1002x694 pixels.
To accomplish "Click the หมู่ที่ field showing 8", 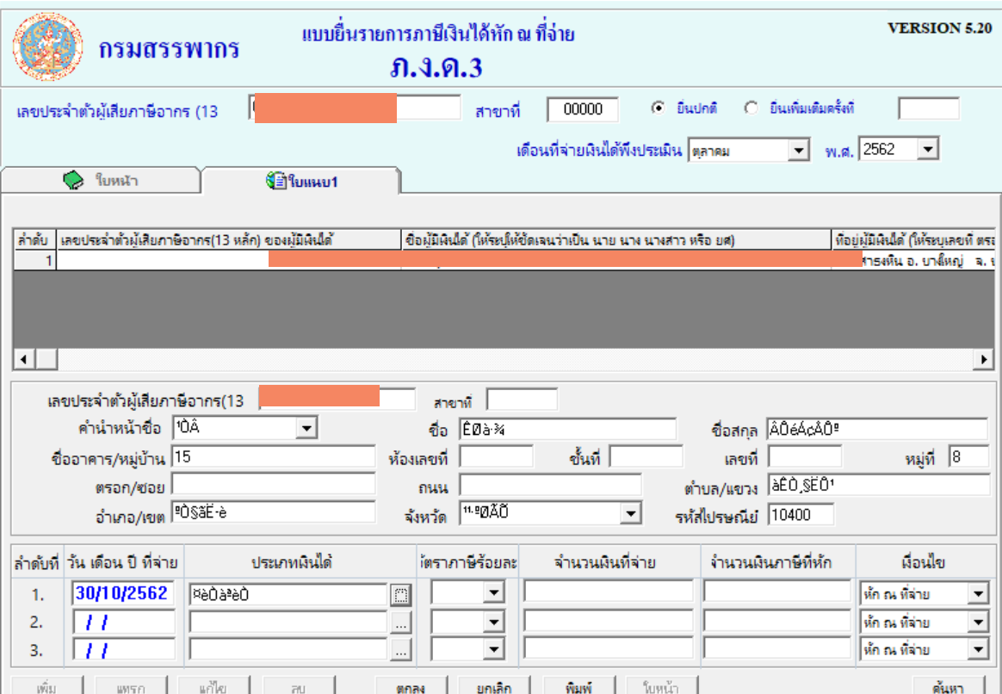I will pyautogui.click(x=968, y=457).
